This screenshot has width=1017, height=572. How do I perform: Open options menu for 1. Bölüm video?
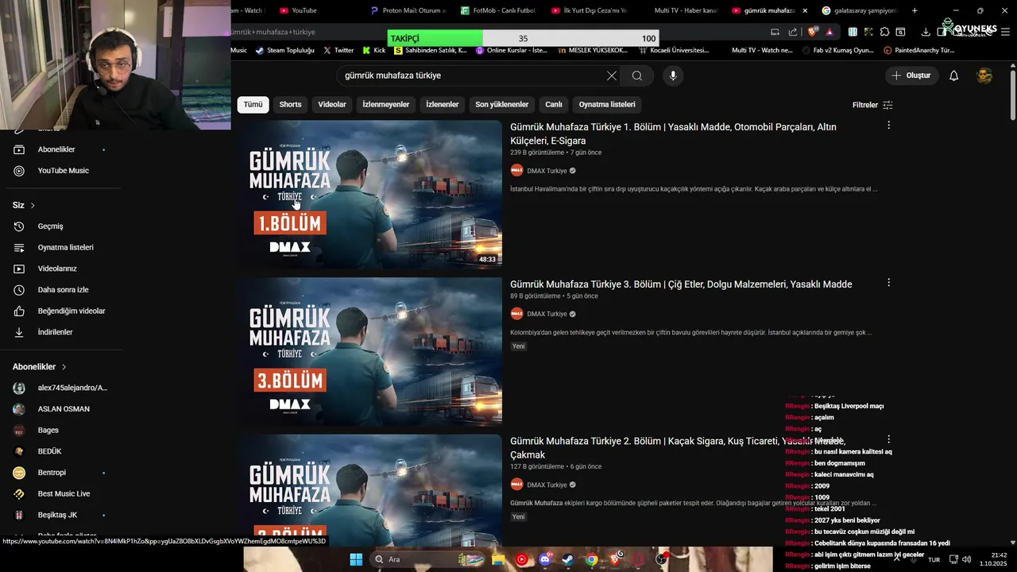point(888,125)
